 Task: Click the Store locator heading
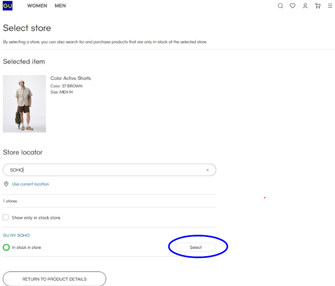tap(23, 152)
